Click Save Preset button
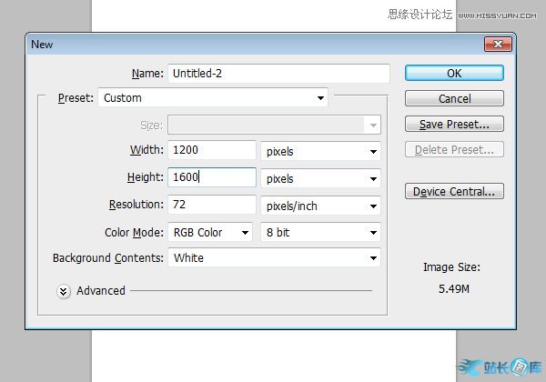The image size is (546, 382). pyautogui.click(x=454, y=124)
